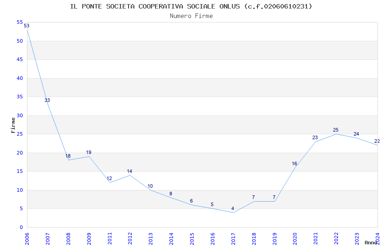Select the 33 data label for 2007
This screenshot has width=382, height=247.
point(47,100)
